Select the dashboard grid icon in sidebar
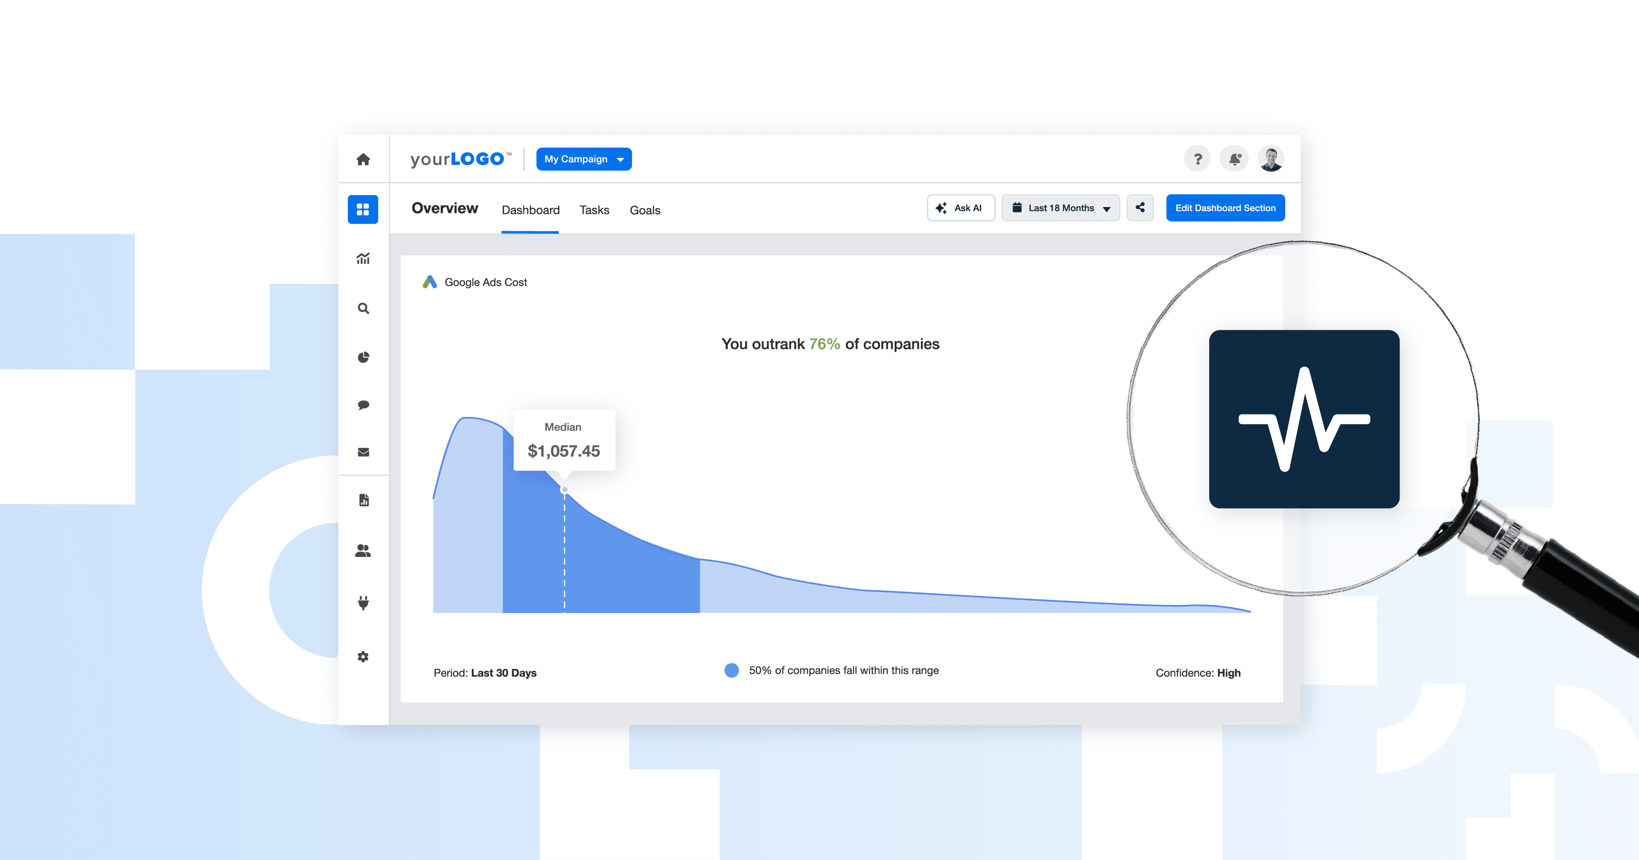 363,209
